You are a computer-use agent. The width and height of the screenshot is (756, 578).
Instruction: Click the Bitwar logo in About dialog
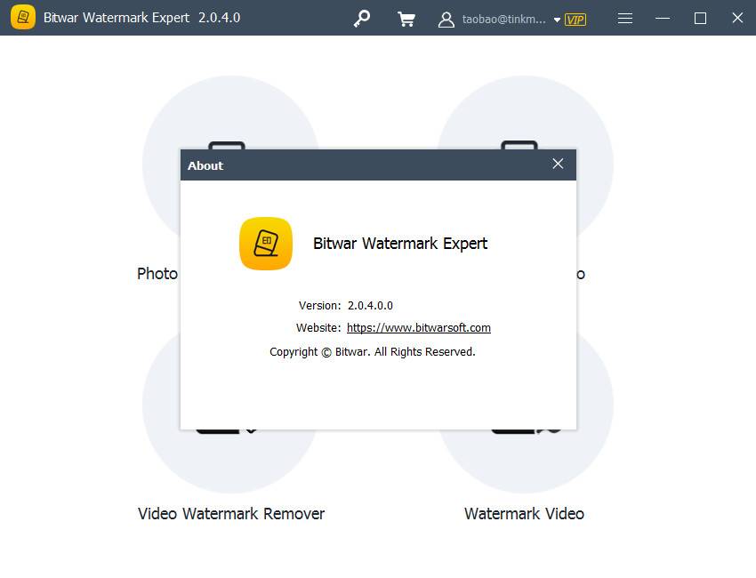coord(266,244)
